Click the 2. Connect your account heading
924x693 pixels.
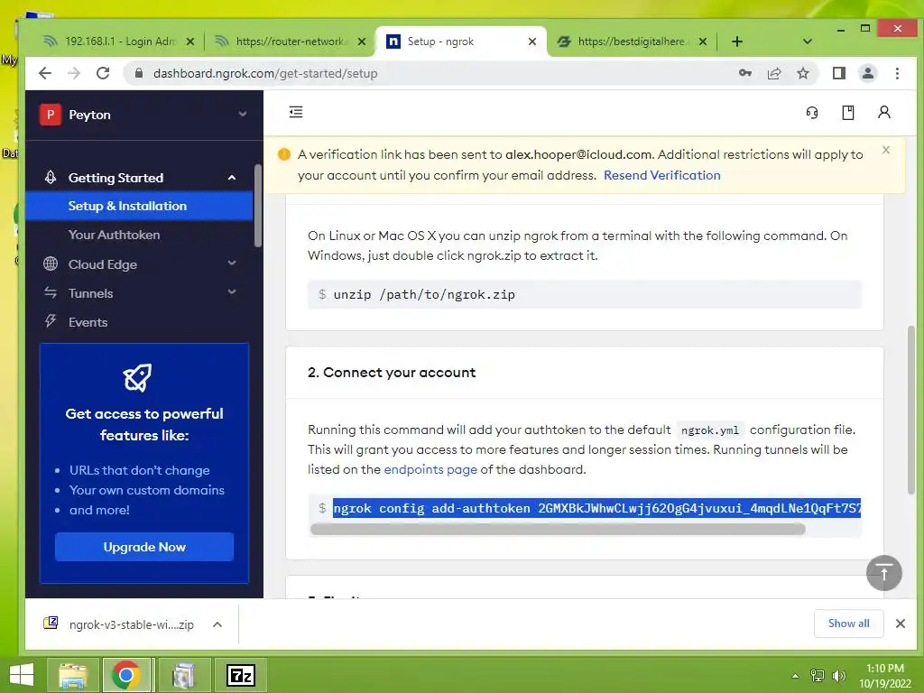click(x=392, y=373)
